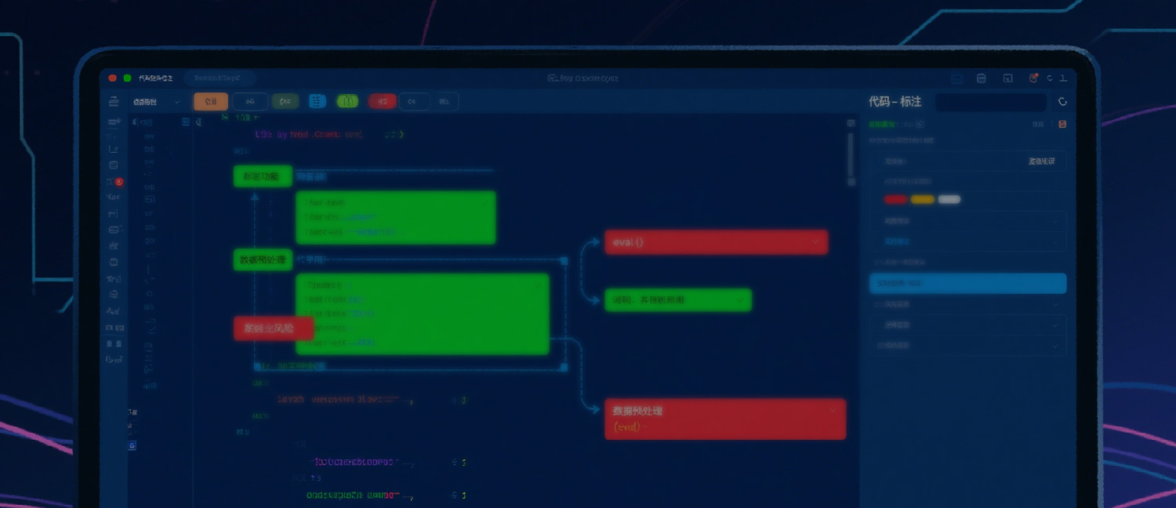
Task: Click the notification icon with the red dot in the title bar
Action: pos(1033,78)
